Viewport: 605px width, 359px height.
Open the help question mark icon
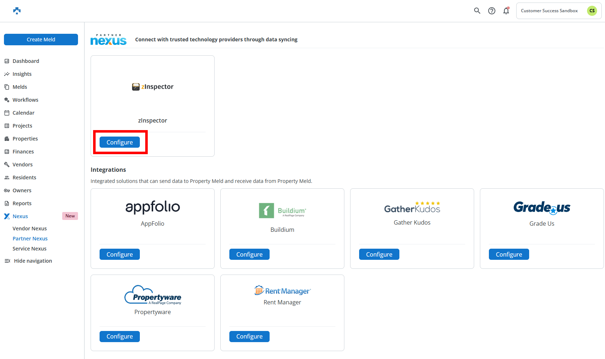pos(491,11)
